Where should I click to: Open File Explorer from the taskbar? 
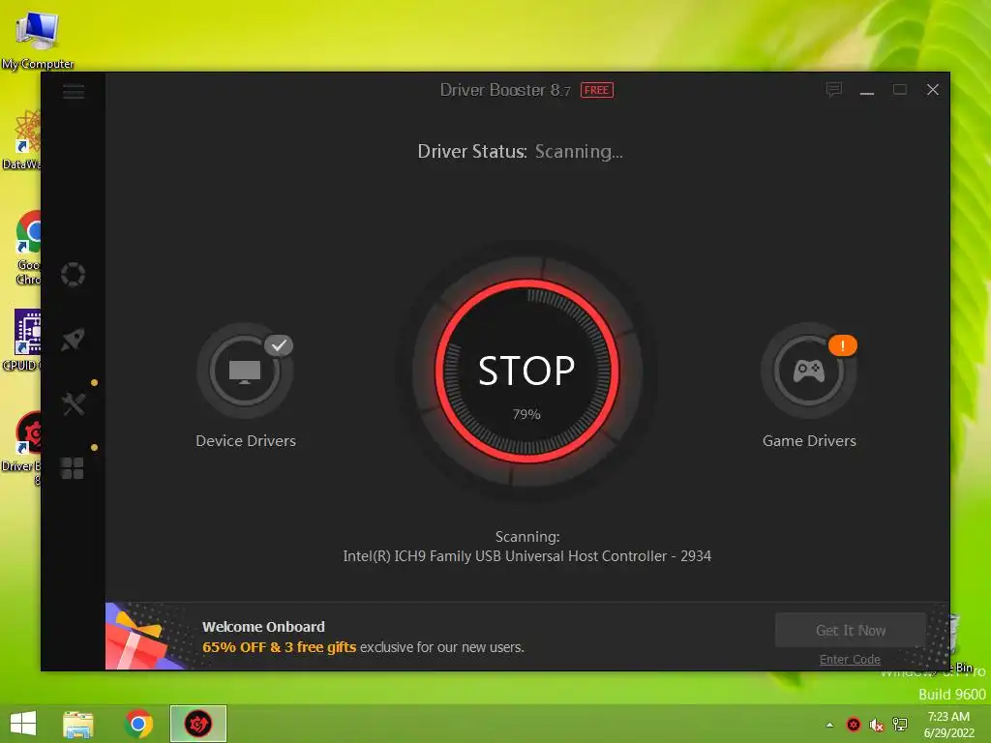(x=78, y=724)
